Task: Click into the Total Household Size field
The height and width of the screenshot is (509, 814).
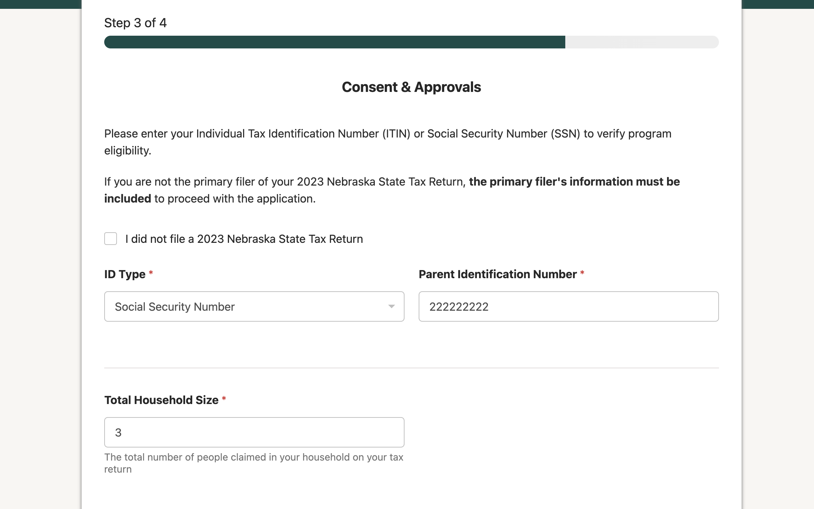Action: coord(254,432)
